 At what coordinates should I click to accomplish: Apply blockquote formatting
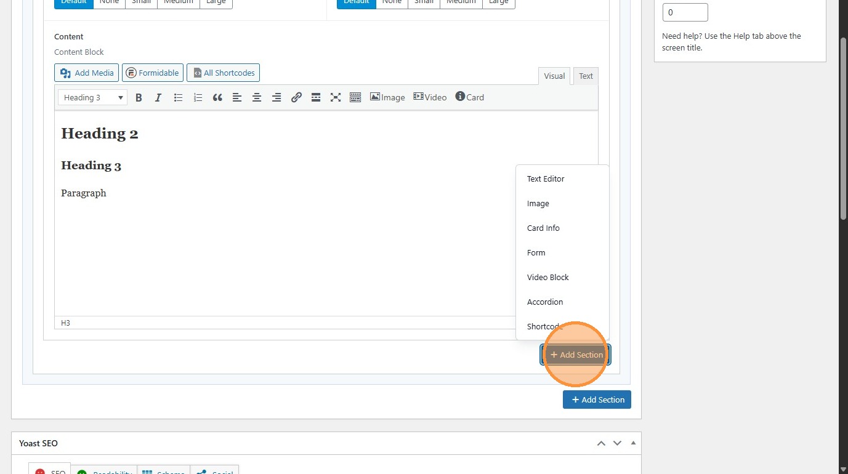(x=217, y=97)
